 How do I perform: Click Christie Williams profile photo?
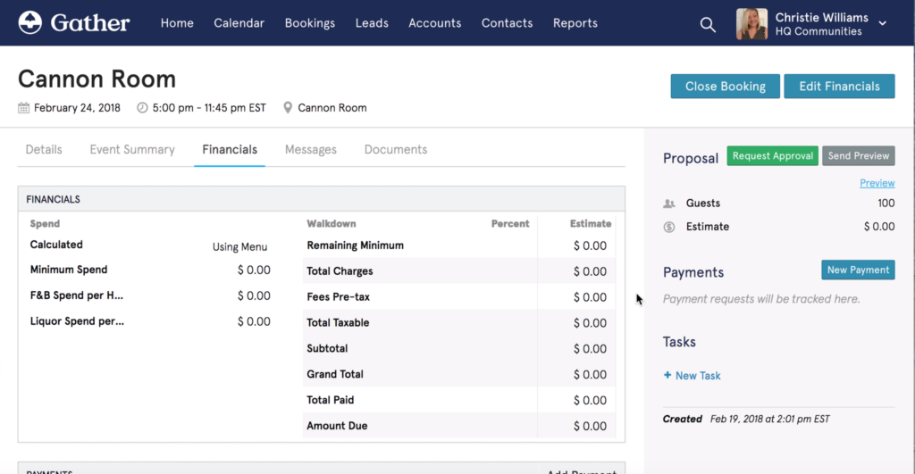[751, 24]
